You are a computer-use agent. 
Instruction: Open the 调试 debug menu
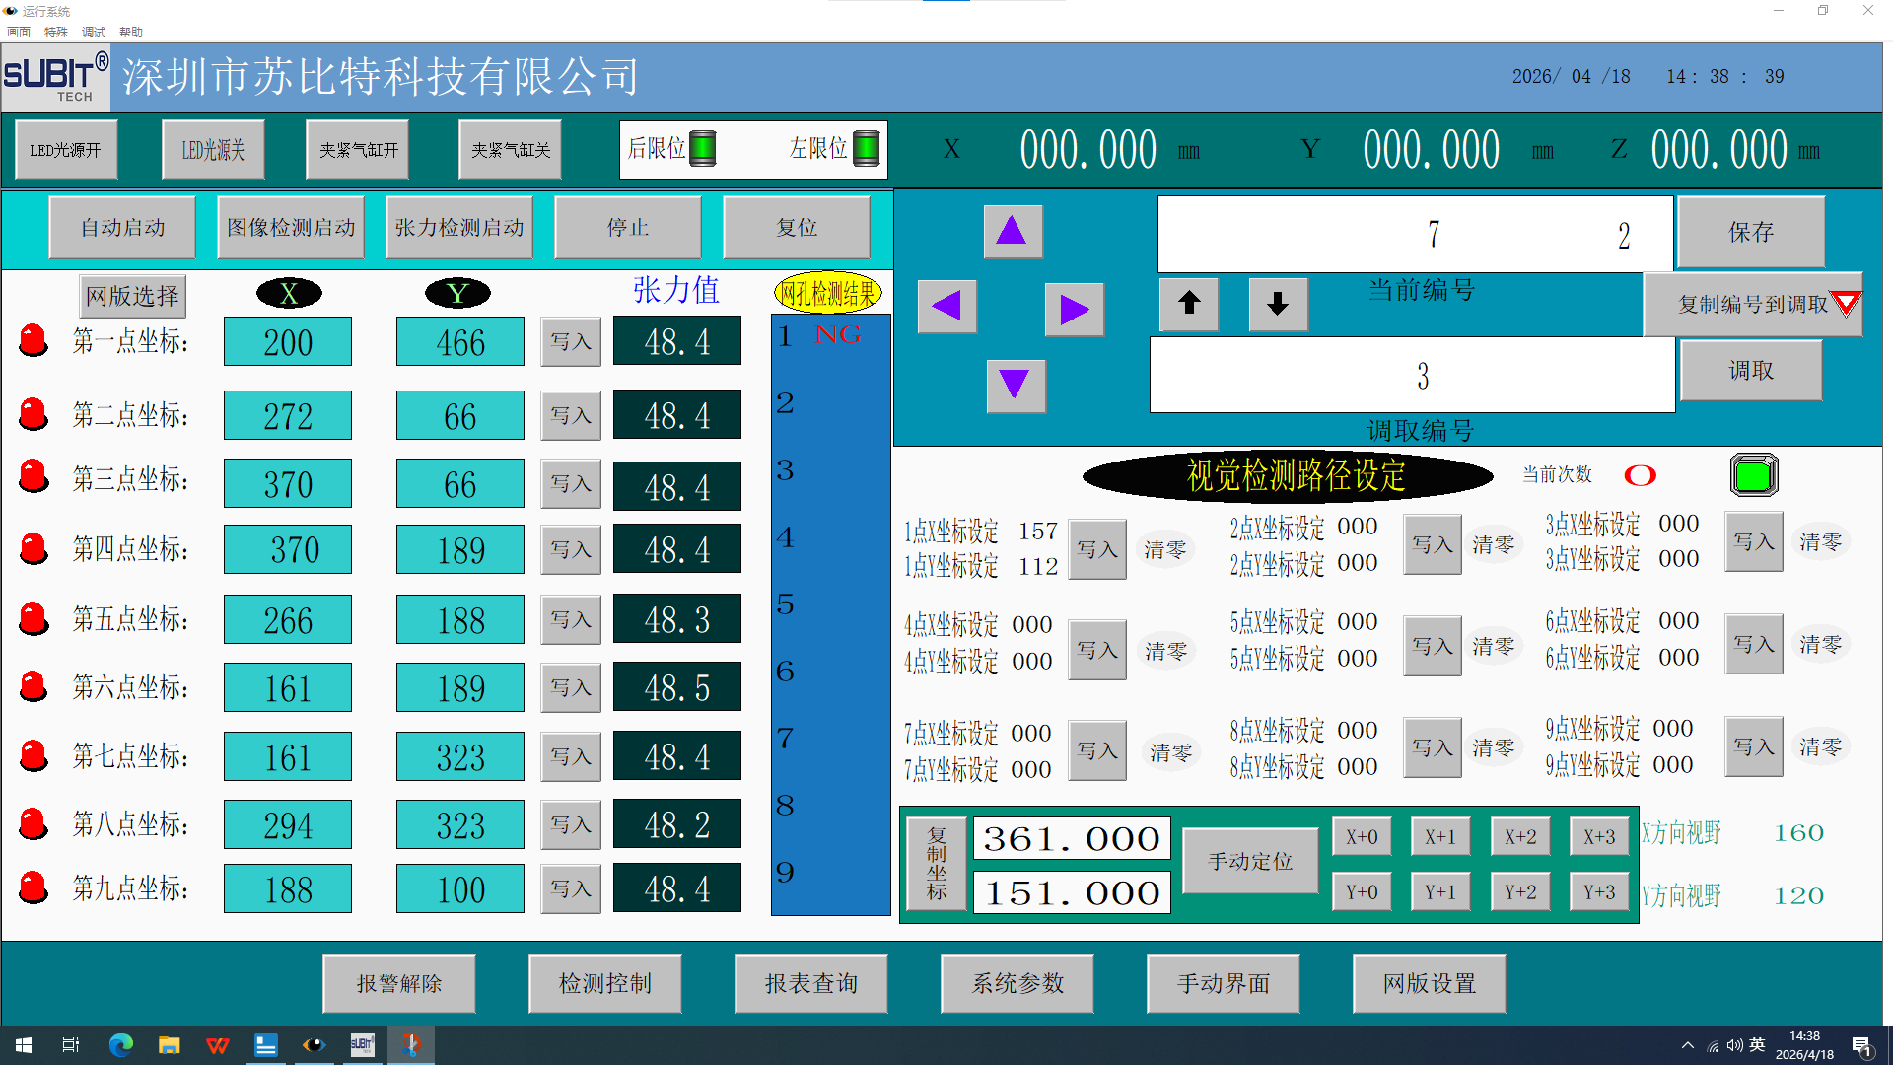93,31
